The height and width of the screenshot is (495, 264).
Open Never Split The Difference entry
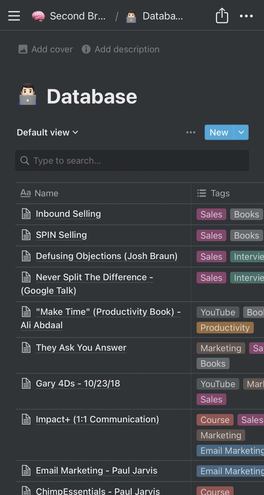coord(87,284)
